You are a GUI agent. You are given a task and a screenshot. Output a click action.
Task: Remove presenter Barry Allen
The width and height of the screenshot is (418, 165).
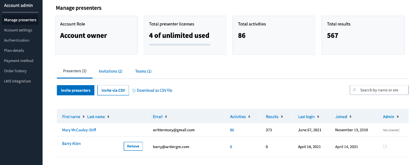133,146
